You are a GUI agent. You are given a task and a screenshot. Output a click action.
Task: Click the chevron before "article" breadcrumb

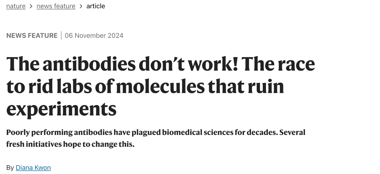pyautogui.click(x=81, y=6)
